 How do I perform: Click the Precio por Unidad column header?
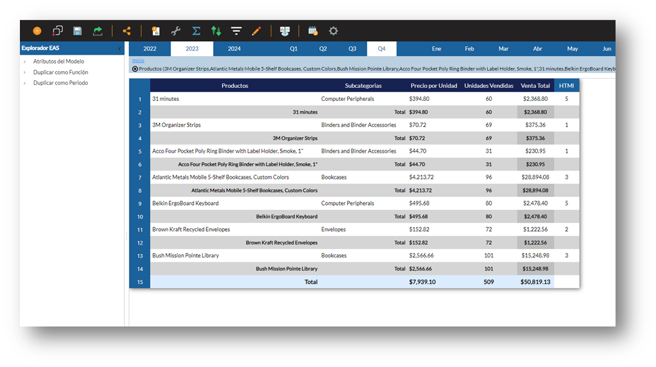pyautogui.click(x=434, y=85)
